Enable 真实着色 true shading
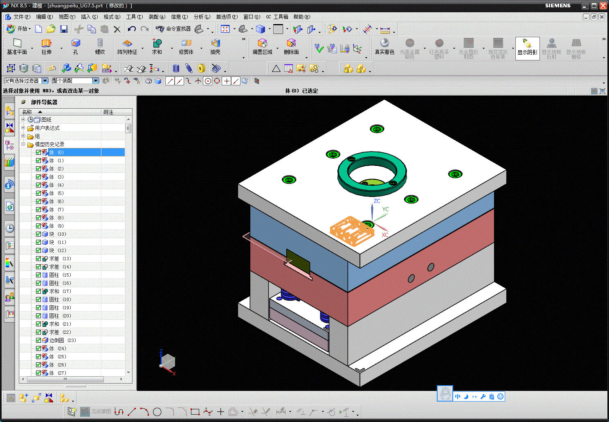This screenshot has width=609, height=422. coord(384,47)
